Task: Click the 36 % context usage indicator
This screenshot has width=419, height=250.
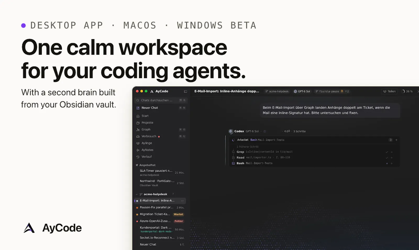Action: tap(407, 91)
